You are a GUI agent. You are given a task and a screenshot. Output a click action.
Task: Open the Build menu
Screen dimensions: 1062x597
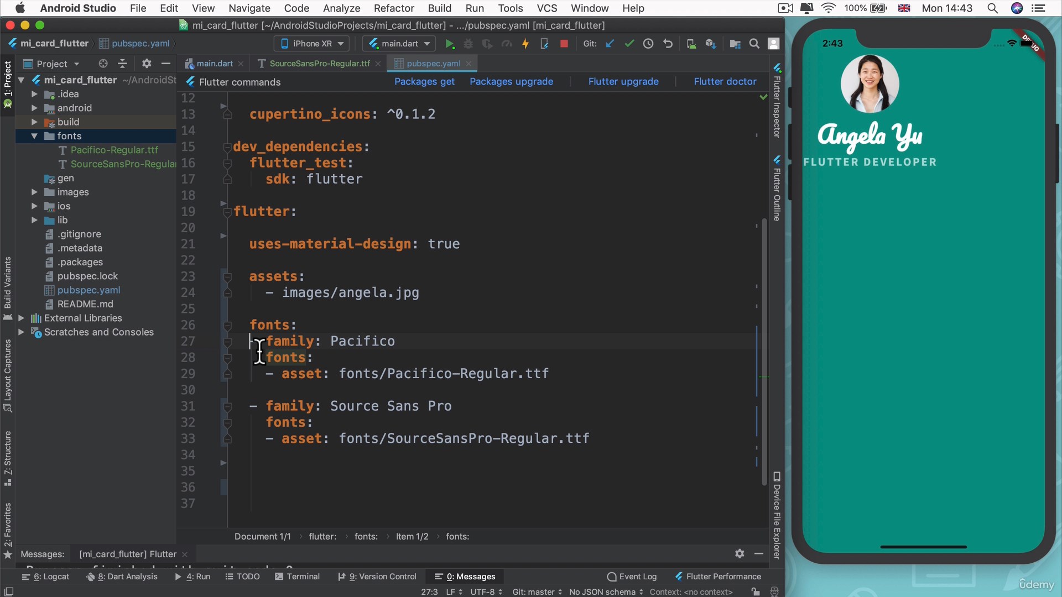(440, 8)
